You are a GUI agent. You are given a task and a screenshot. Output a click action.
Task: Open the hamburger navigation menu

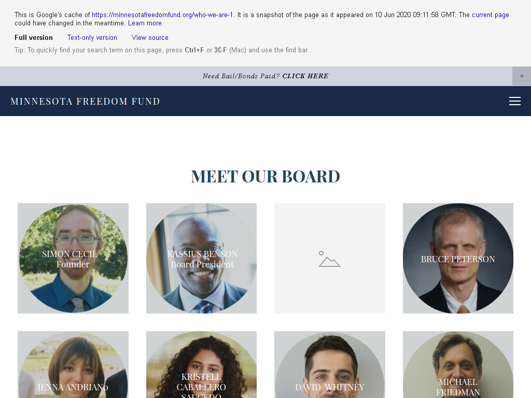pos(515,101)
